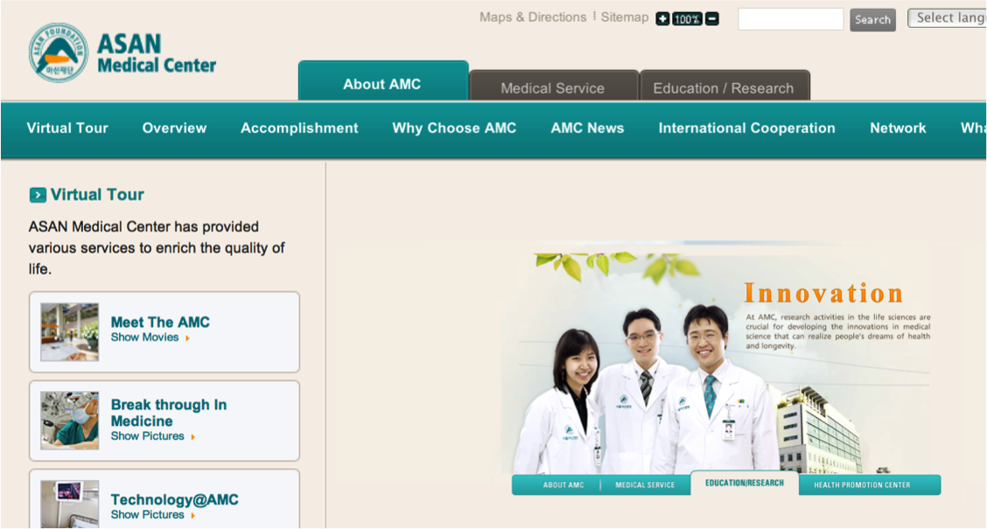Screen dimensions: 987x529
Task: Select Why Choose AMC in the navigation bar
Action: [454, 129]
